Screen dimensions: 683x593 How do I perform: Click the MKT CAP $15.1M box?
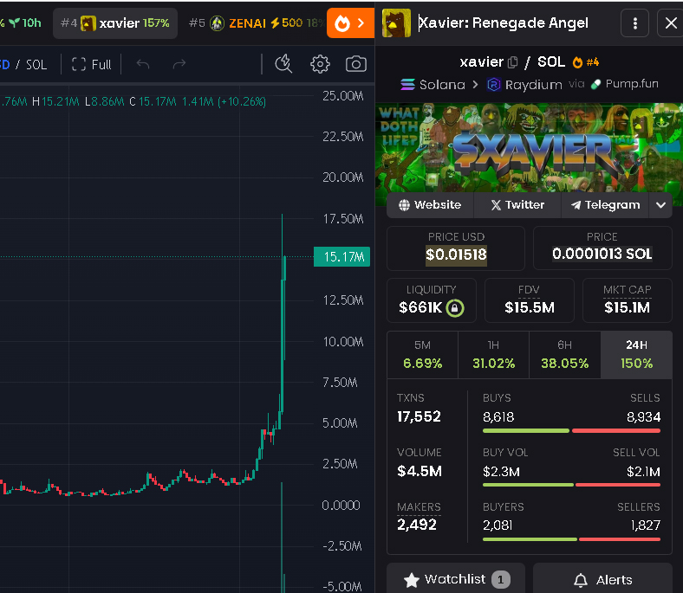(x=628, y=300)
